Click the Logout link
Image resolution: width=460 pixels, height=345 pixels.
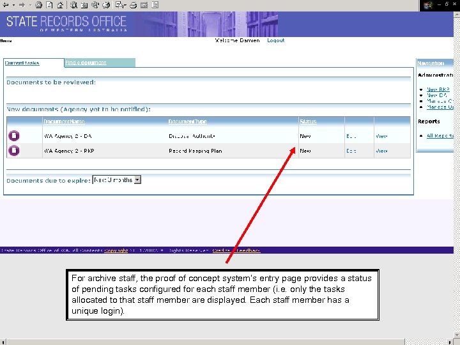(276, 40)
